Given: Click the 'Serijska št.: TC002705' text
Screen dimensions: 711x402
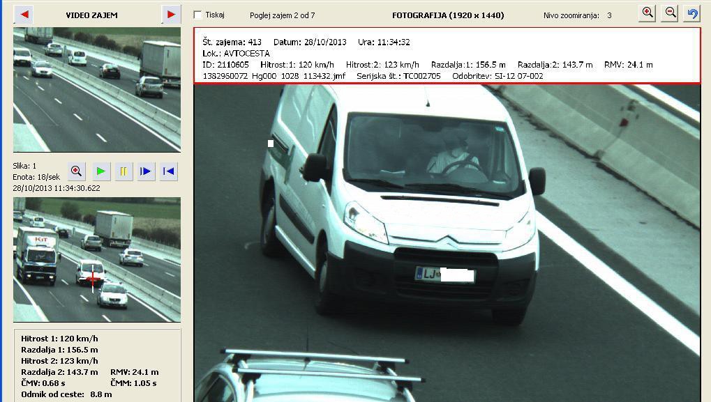Looking at the screenshot, I should (x=398, y=76).
